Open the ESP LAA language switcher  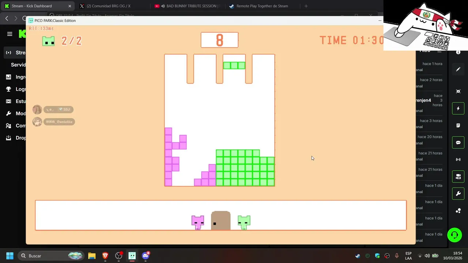[408, 256]
